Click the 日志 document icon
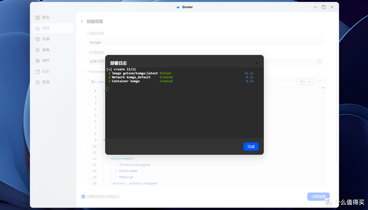 point(37,71)
